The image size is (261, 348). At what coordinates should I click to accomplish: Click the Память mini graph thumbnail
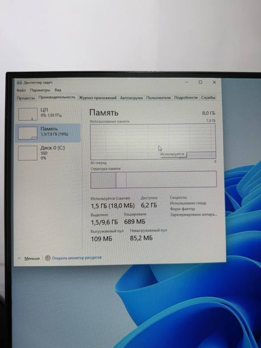pos(28,133)
